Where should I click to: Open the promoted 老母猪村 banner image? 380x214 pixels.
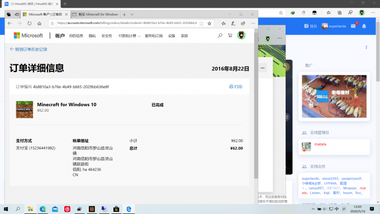pos(334,96)
